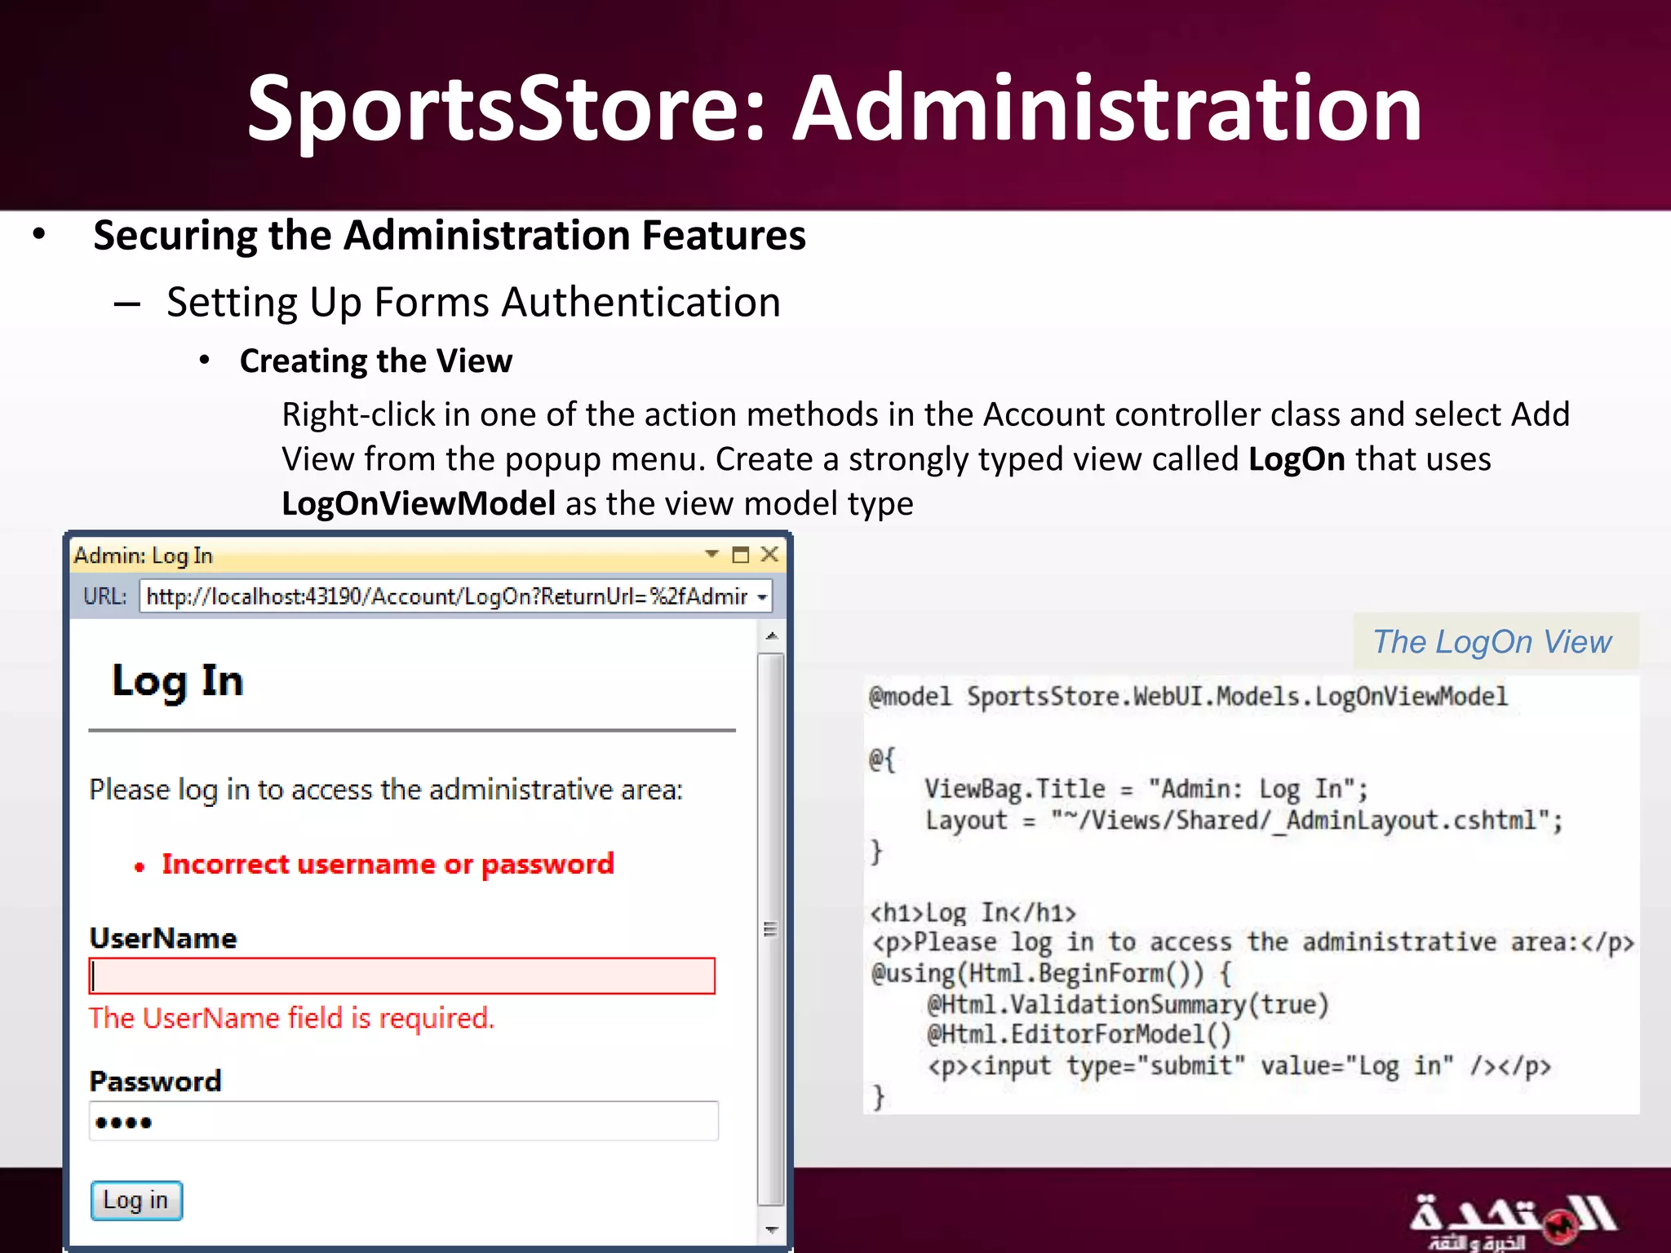Click 'Securing the Administration Features' bullet
The width and height of the screenshot is (1671, 1253).
point(450,235)
